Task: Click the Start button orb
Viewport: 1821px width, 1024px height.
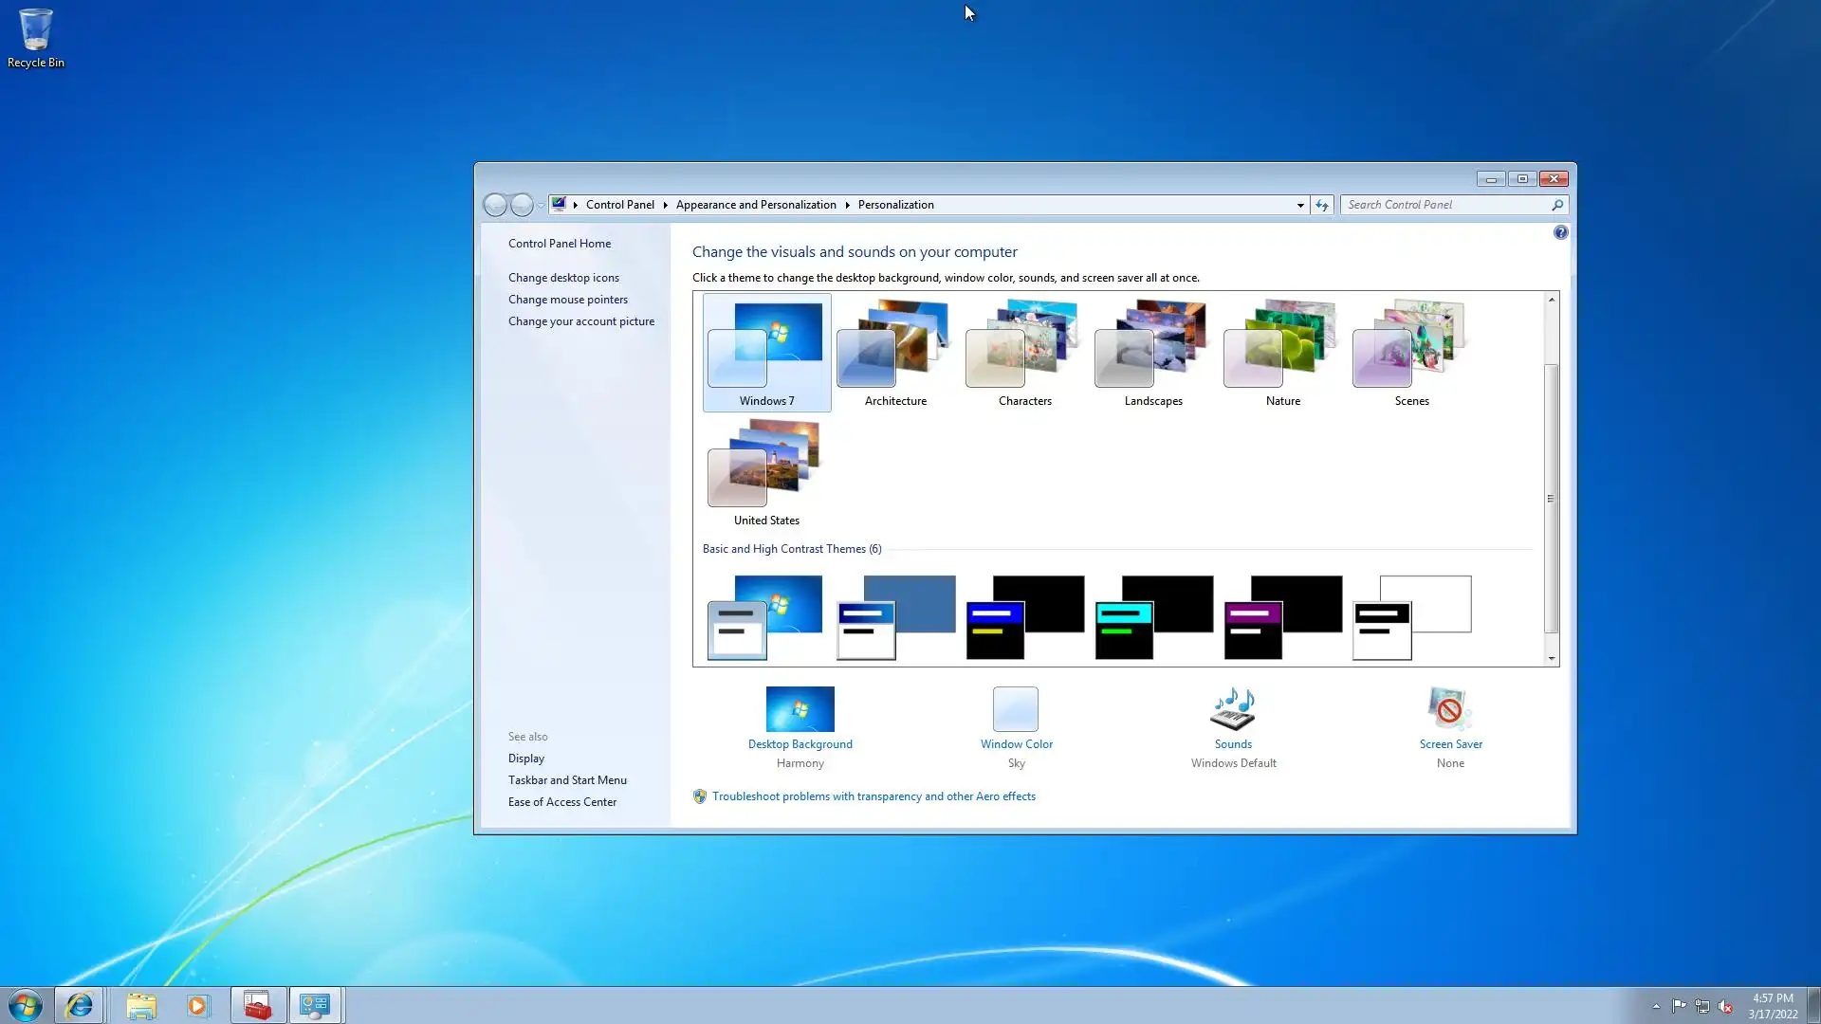Action: 26,1005
